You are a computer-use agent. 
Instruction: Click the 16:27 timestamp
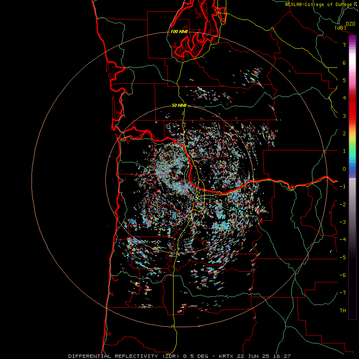[x=281, y=356]
